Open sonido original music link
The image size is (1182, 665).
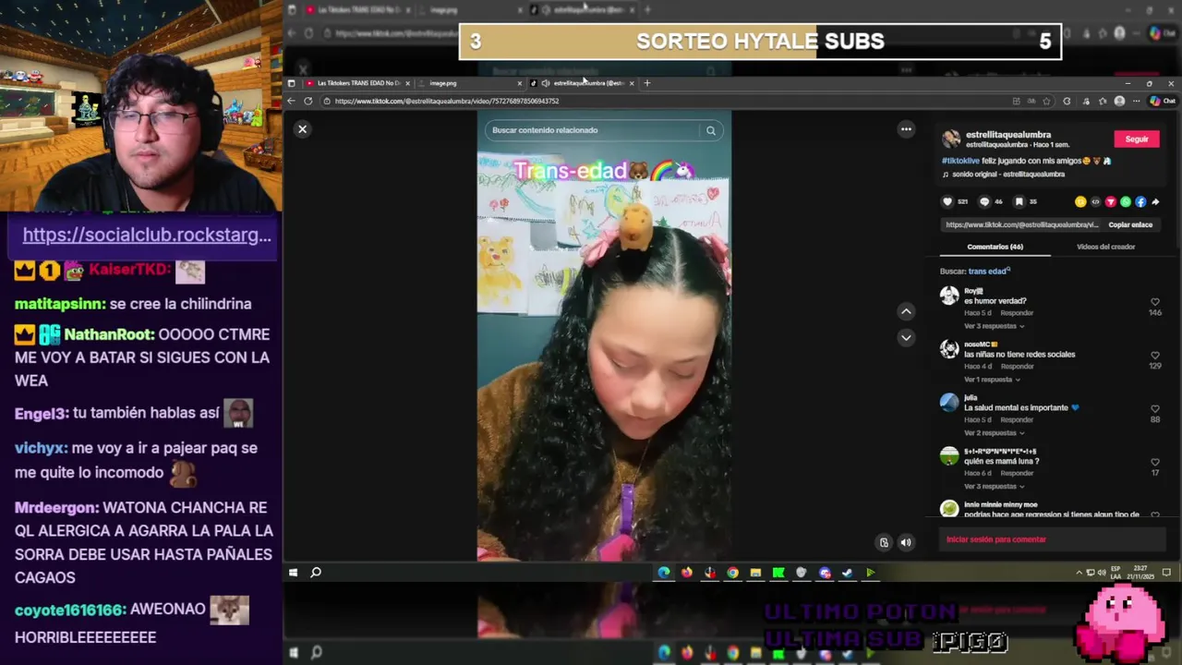(x=1004, y=174)
